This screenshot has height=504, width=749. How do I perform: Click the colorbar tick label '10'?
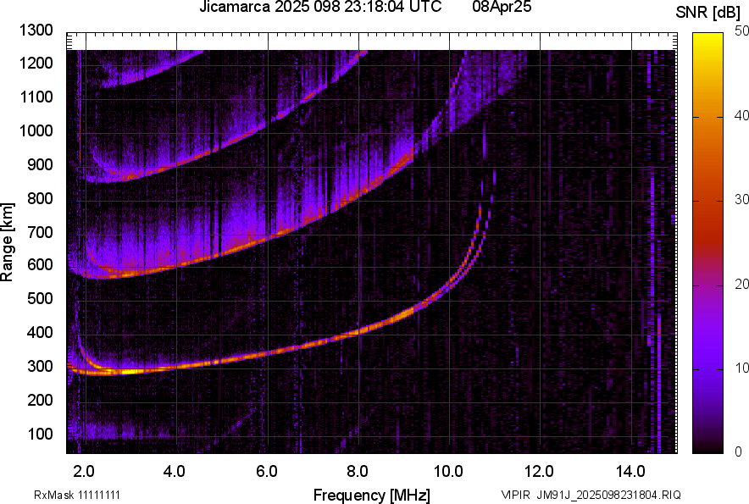[742, 368]
